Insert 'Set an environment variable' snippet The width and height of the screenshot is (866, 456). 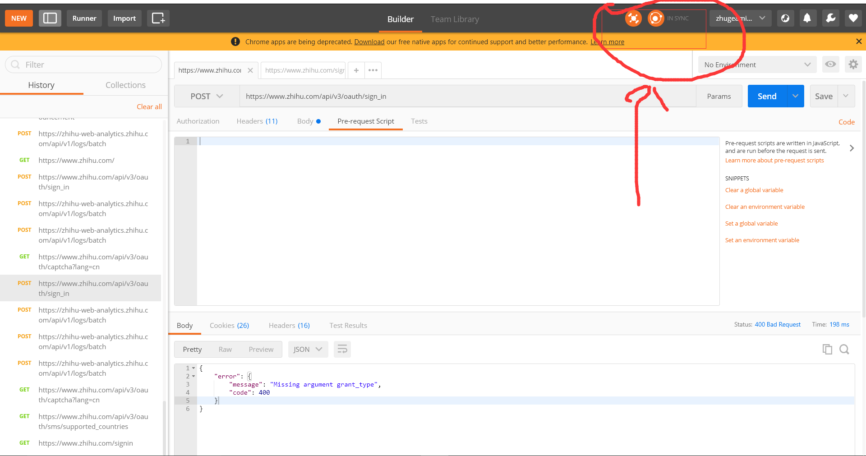pos(762,240)
